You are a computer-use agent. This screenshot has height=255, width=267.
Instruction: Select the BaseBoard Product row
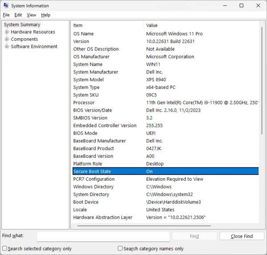pyautogui.click(x=166, y=148)
